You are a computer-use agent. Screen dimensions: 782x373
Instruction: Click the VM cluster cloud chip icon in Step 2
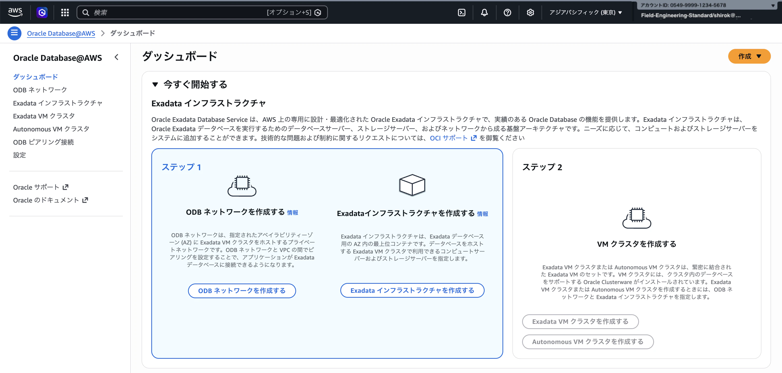pos(637,218)
